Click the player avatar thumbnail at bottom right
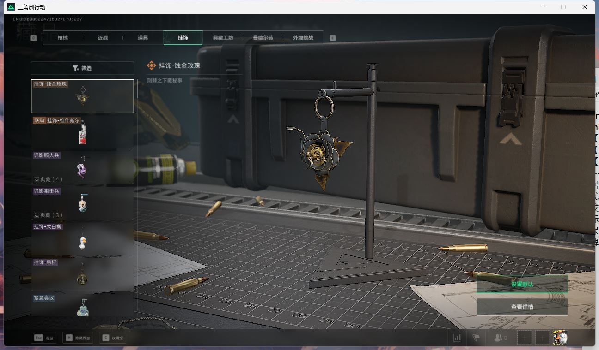This screenshot has height=350, width=599. coord(561,337)
